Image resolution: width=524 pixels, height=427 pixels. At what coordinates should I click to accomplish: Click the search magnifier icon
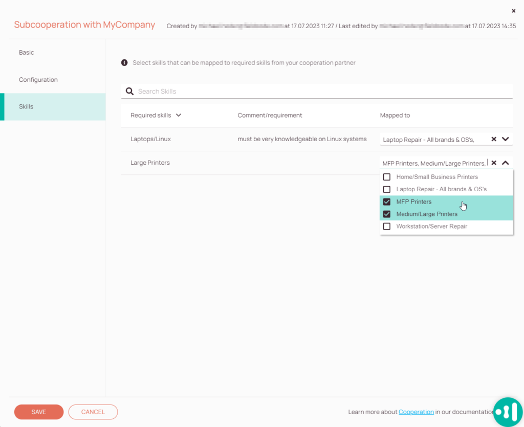pyautogui.click(x=129, y=91)
